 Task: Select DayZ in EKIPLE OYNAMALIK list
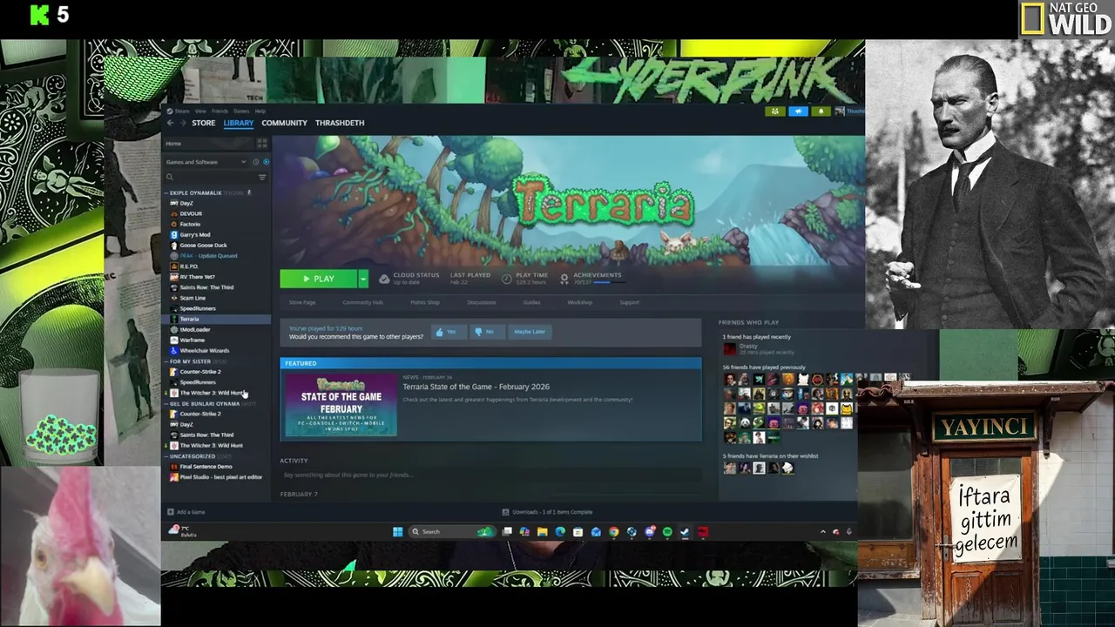[186, 203]
